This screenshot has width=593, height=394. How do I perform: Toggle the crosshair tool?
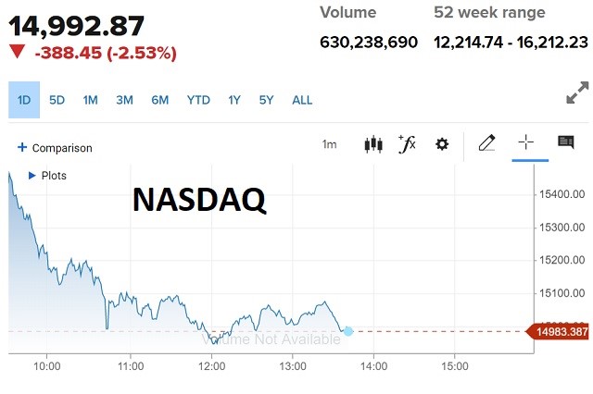click(x=525, y=142)
